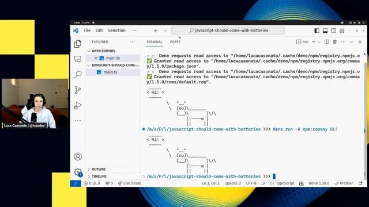Click the Copilot status icon
369x207 pixels.
point(301,183)
